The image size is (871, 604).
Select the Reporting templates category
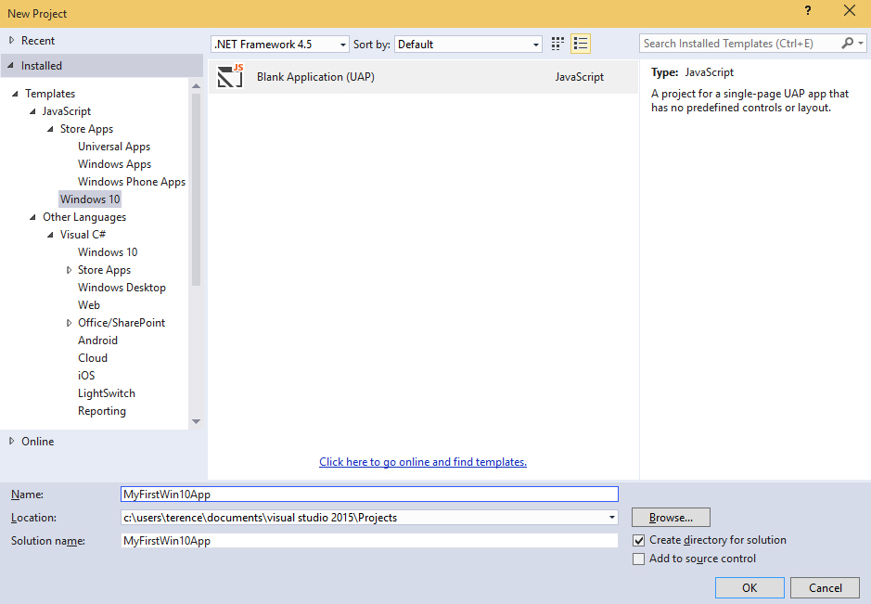[102, 411]
